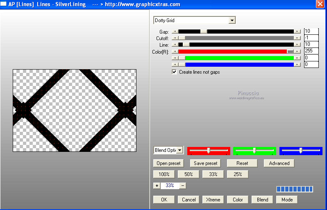Click the Cutoff slider left arrow
This screenshot has height=210, width=327.
pyautogui.click(x=175, y=38)
